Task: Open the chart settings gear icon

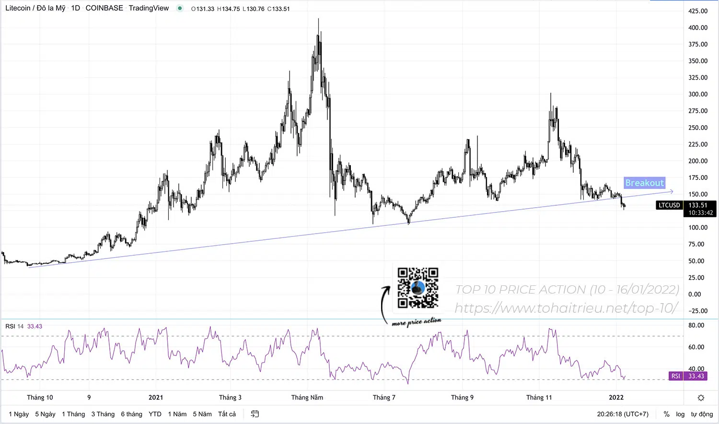Action: [700, 397]
